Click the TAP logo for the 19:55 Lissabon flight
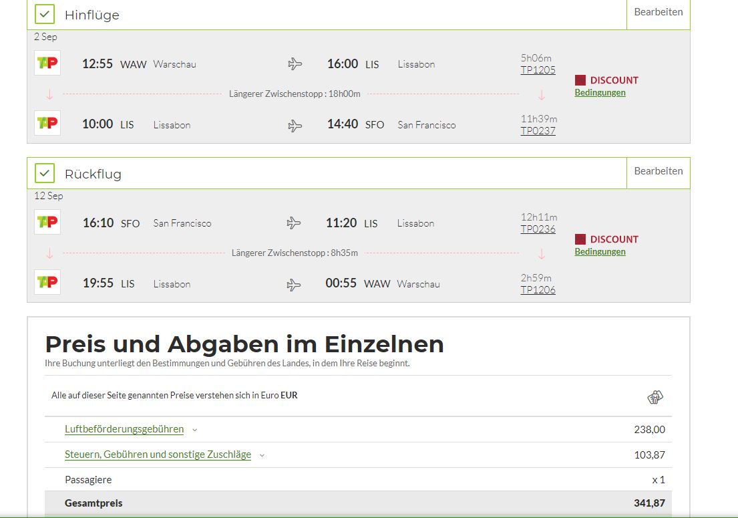Image resolution: width=738 pixels, height=518 pixels. point(47,282)
